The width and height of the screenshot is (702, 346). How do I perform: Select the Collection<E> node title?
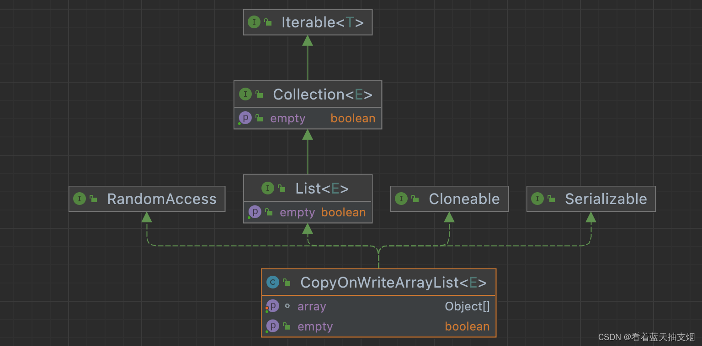point(323,94)
